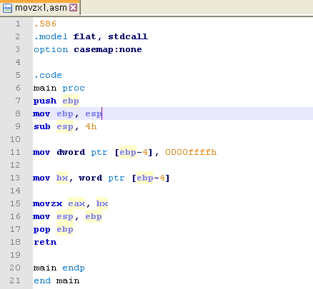Screen dimensions: 313x289
Task: Select the movzx1.asm tab
Action: click(40, 8)
